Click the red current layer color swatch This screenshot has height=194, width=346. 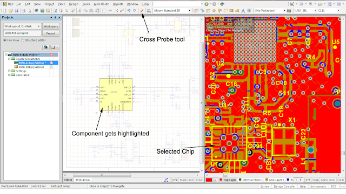tap(209, 180)
